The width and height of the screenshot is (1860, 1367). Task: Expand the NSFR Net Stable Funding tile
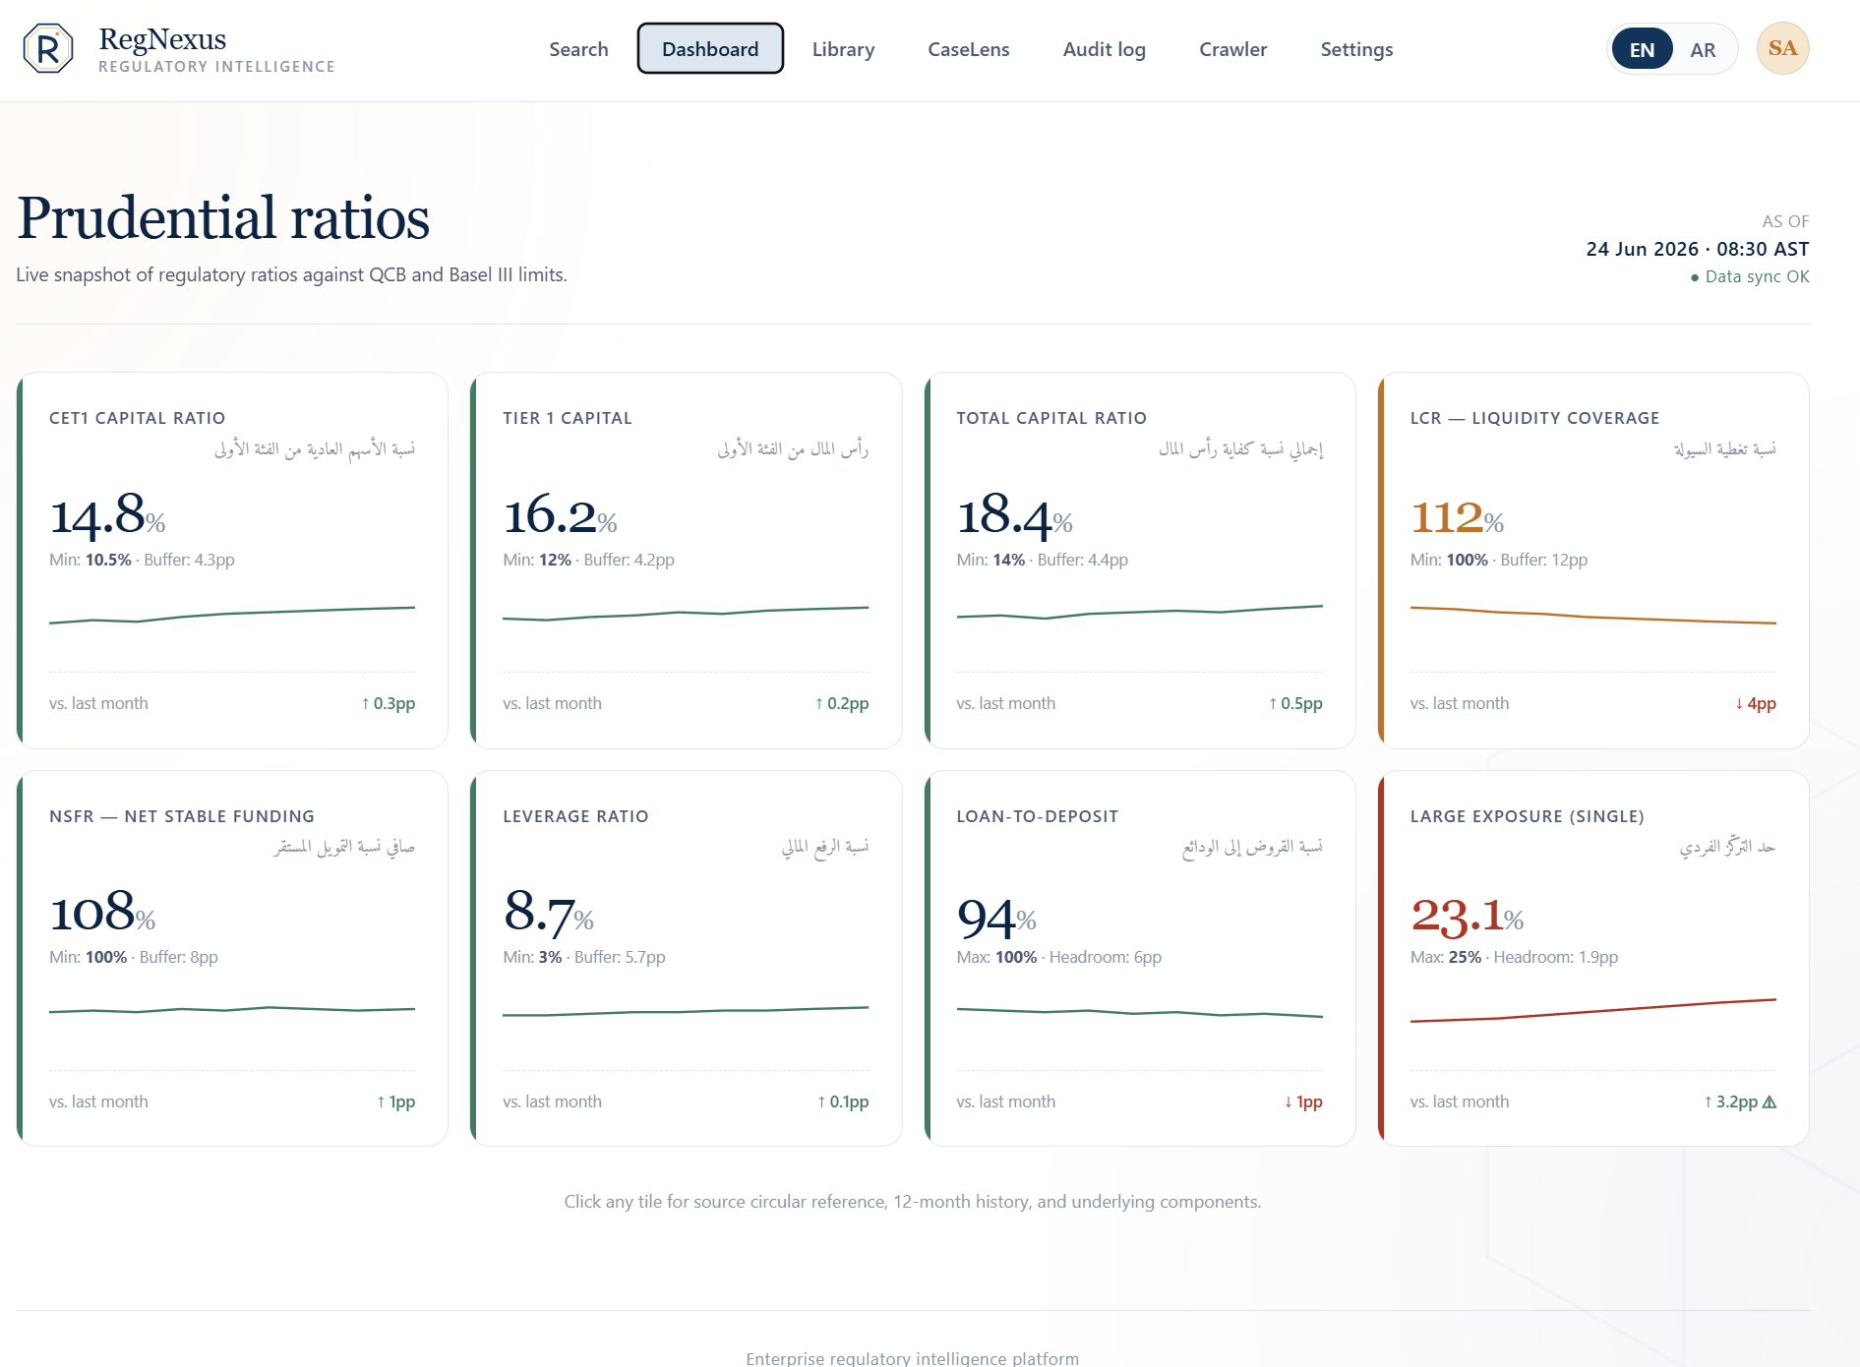232,958
